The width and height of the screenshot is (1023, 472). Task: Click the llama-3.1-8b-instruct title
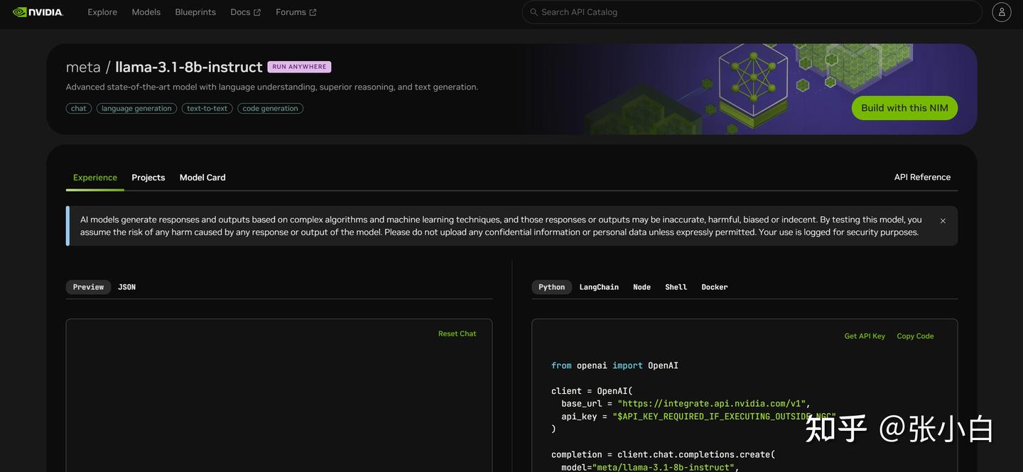click(x=189, y=67)
